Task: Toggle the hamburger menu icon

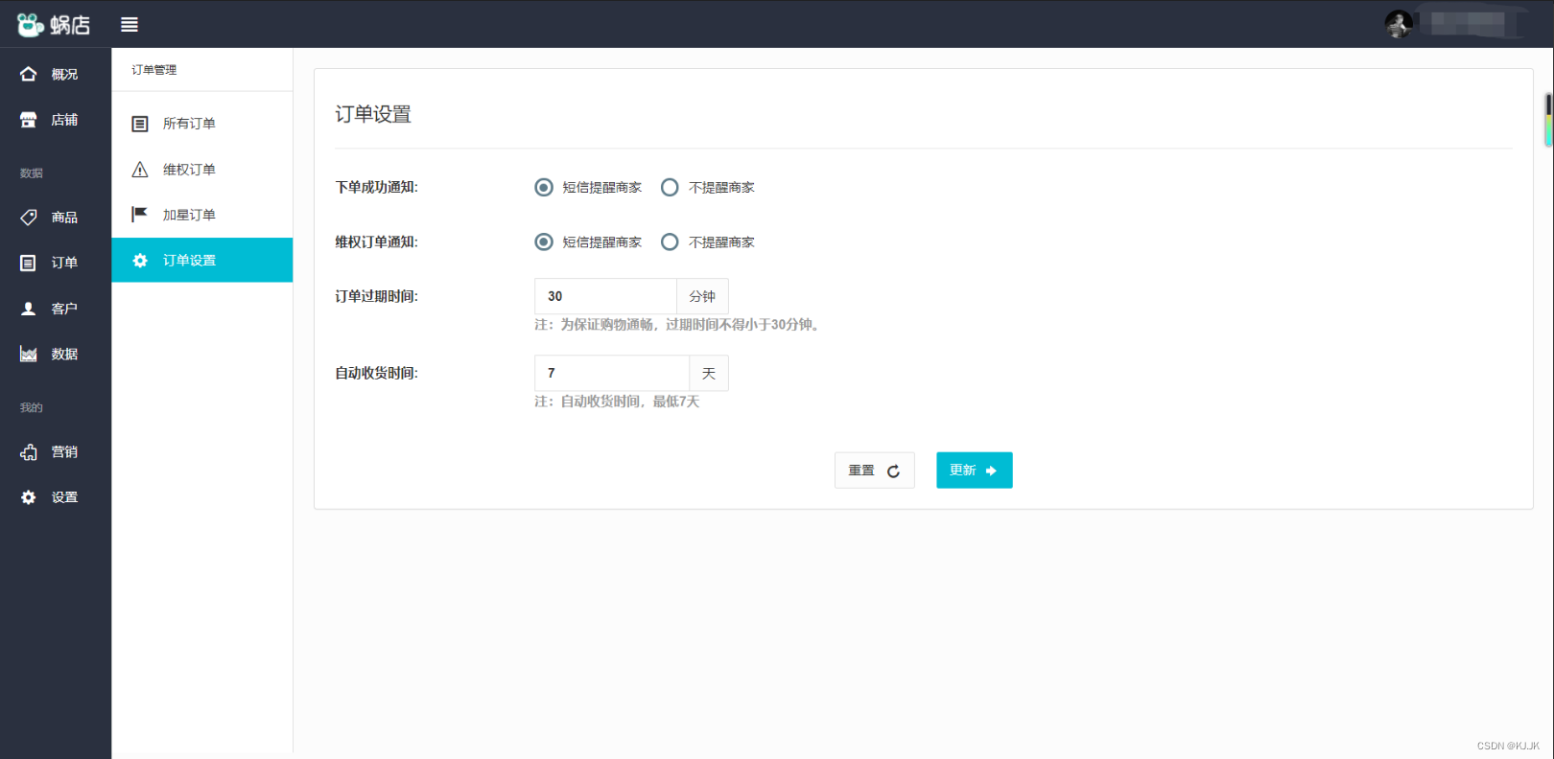Action: tap(129, 25)
